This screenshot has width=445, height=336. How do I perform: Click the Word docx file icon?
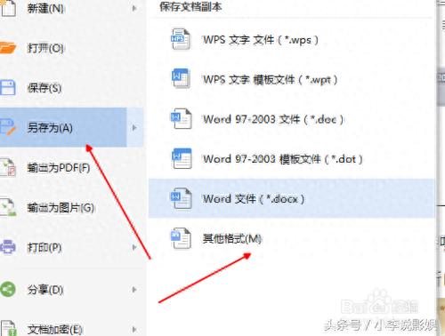point(181,198)
